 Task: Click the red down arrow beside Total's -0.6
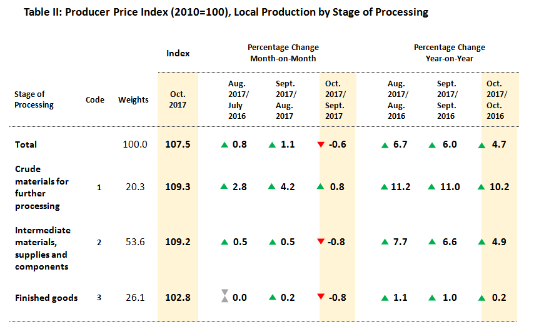tap(321, 145)
